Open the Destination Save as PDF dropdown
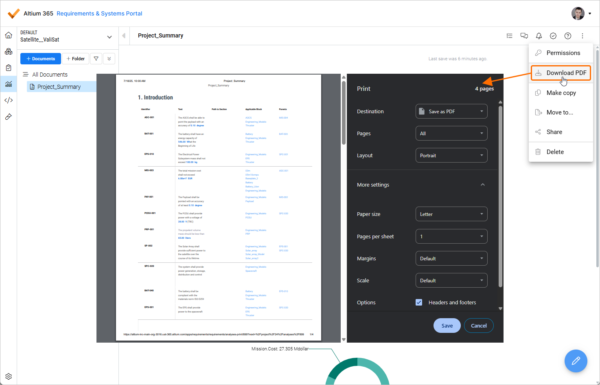The width and height of the screenshot is (600, 385). click(451, 111)
